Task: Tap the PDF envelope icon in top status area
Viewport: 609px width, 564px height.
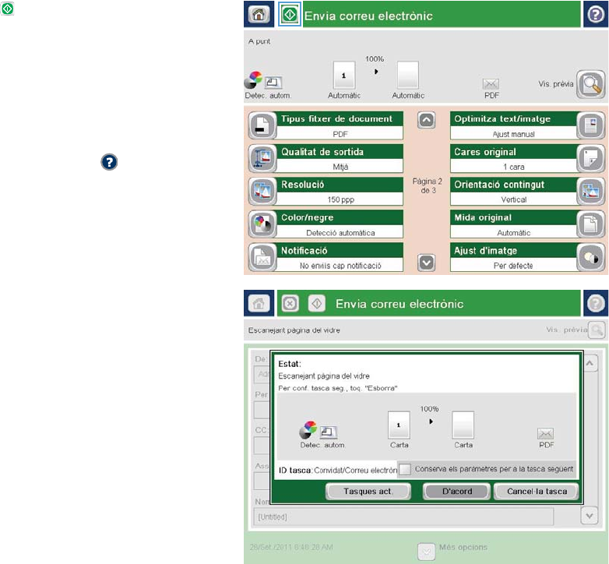Action: pyautogui.click(x=491, y=83)
